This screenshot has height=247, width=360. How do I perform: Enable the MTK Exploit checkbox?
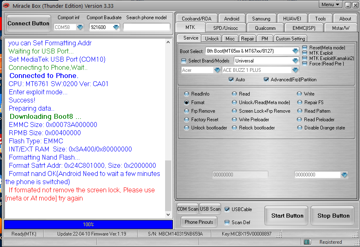(x=304, y=53)
